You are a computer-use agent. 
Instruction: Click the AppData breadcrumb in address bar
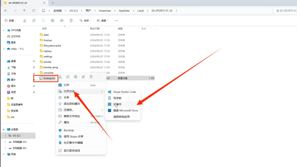[124, 11]
